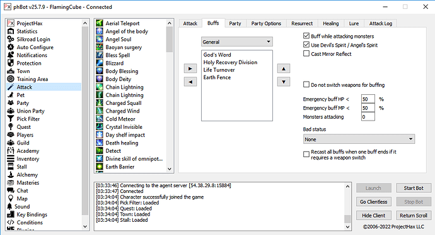Check Do not switch weapons for buffing
435x235 pixels.
(306, 85)
